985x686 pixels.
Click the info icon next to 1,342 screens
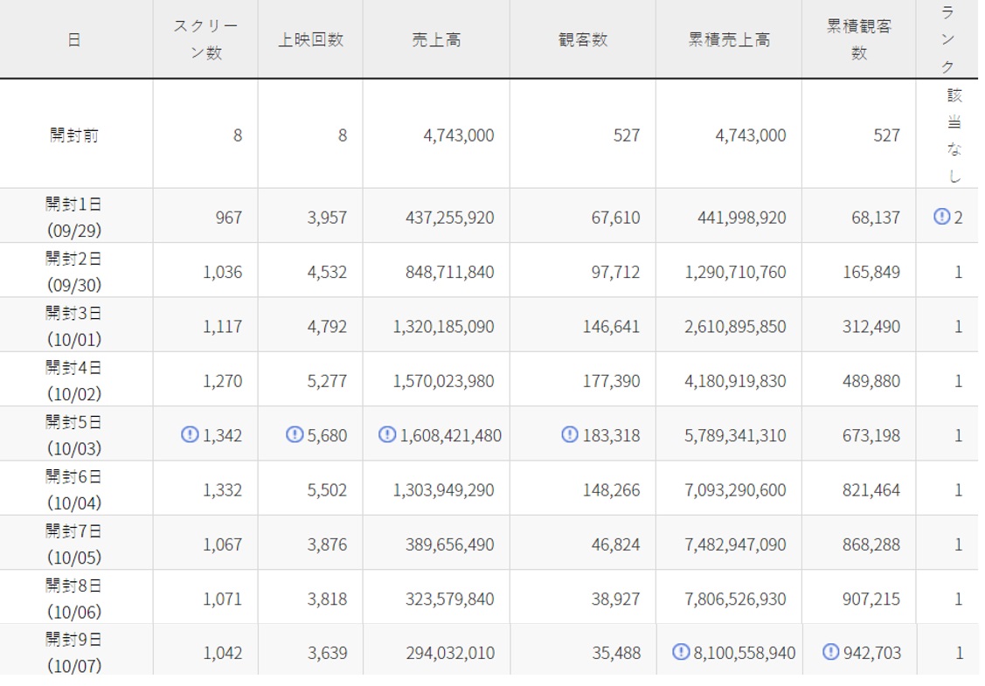point(189,434)
